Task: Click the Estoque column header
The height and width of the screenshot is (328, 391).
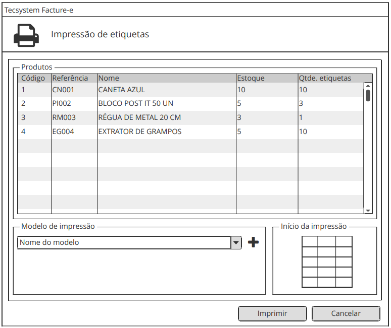Action: 251,78
